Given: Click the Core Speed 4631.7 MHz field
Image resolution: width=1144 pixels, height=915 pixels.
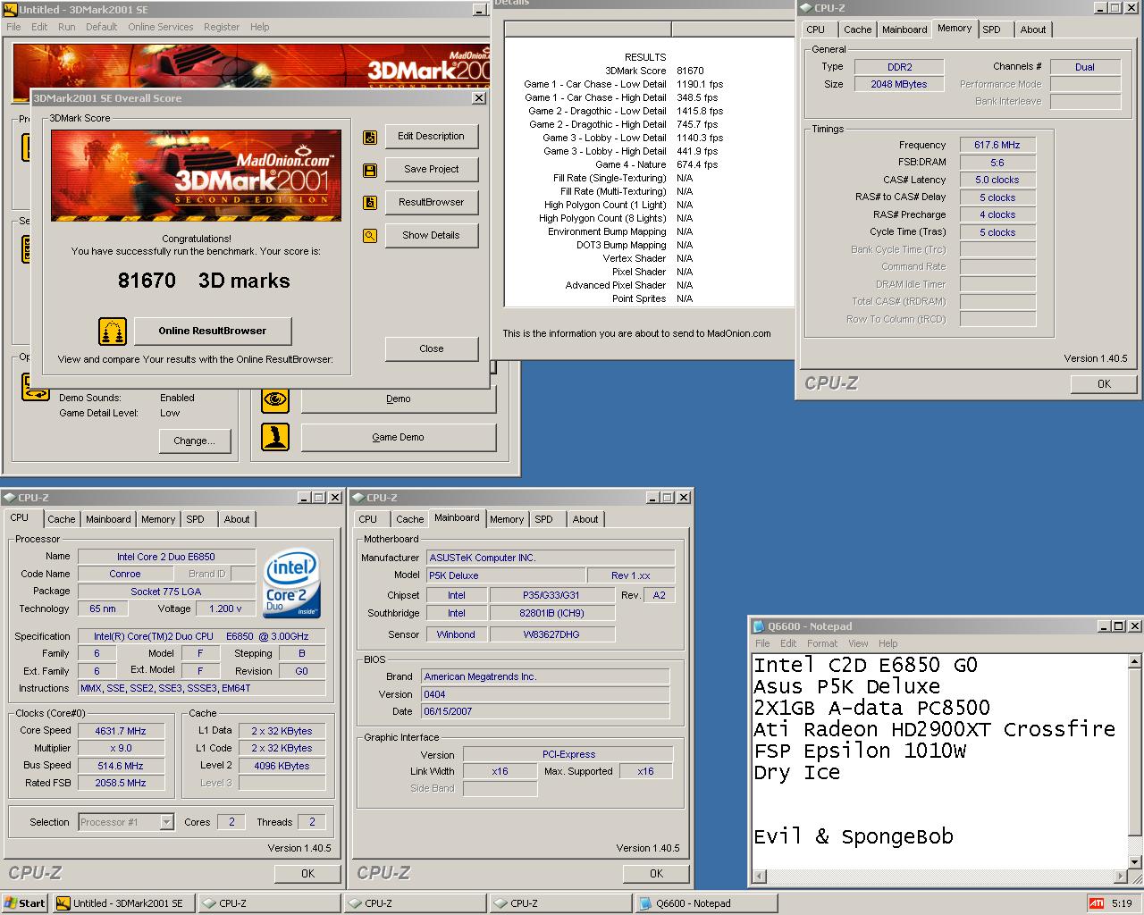Looking at the screenshot, I should (121, 731).
